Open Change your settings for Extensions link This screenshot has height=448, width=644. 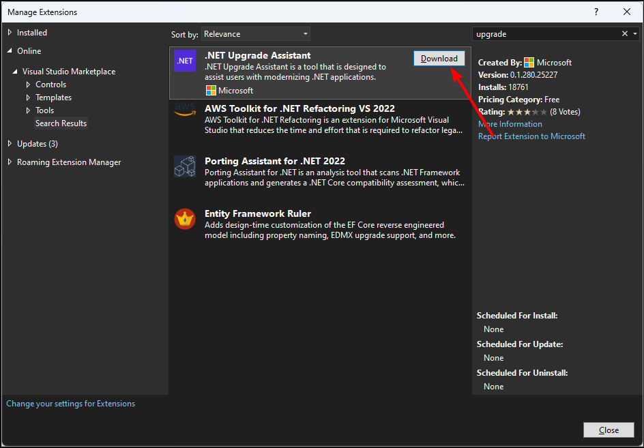tap(71, 404)
